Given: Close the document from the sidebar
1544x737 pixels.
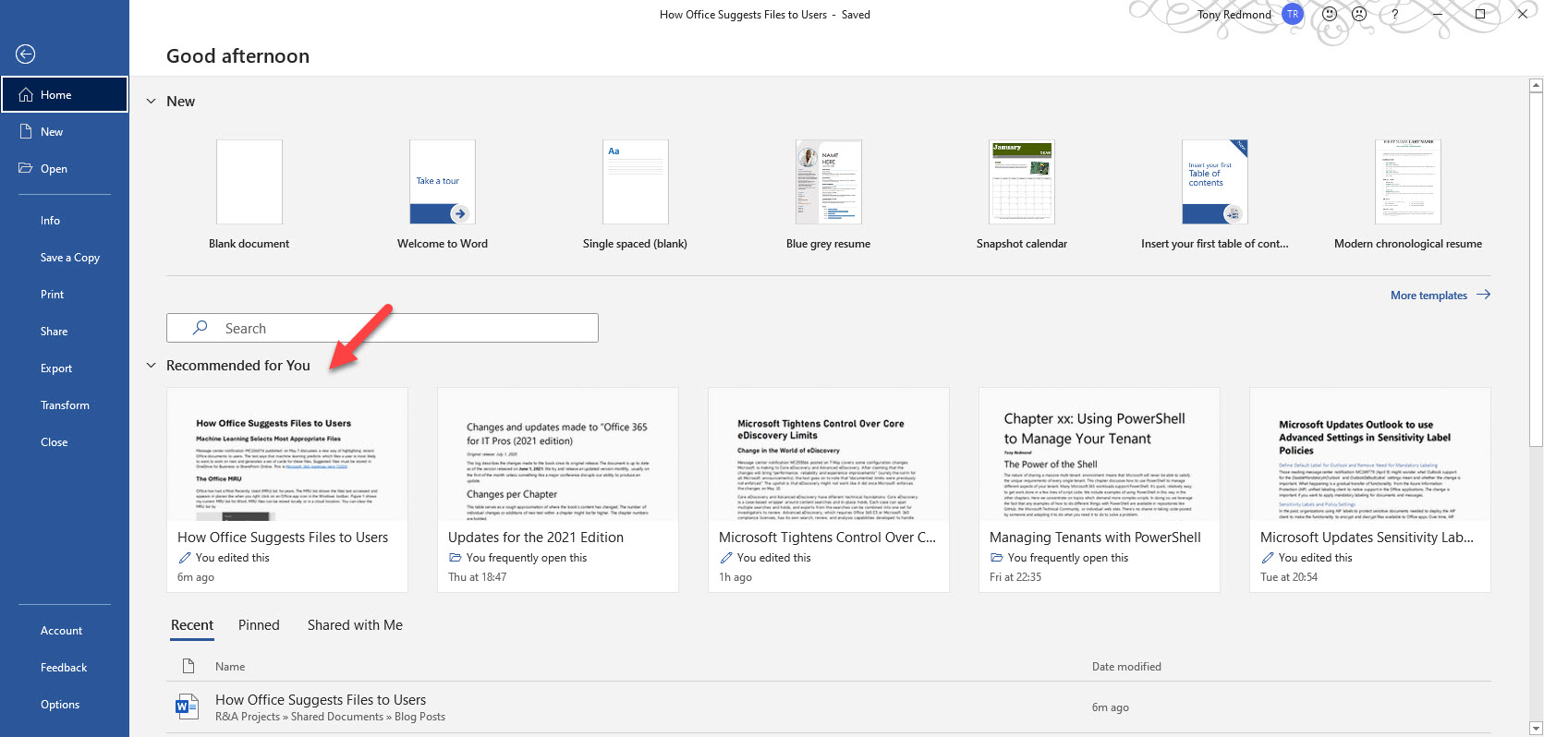Looking at the screenshot, I should pyautogui.click(x=54, y=442).
